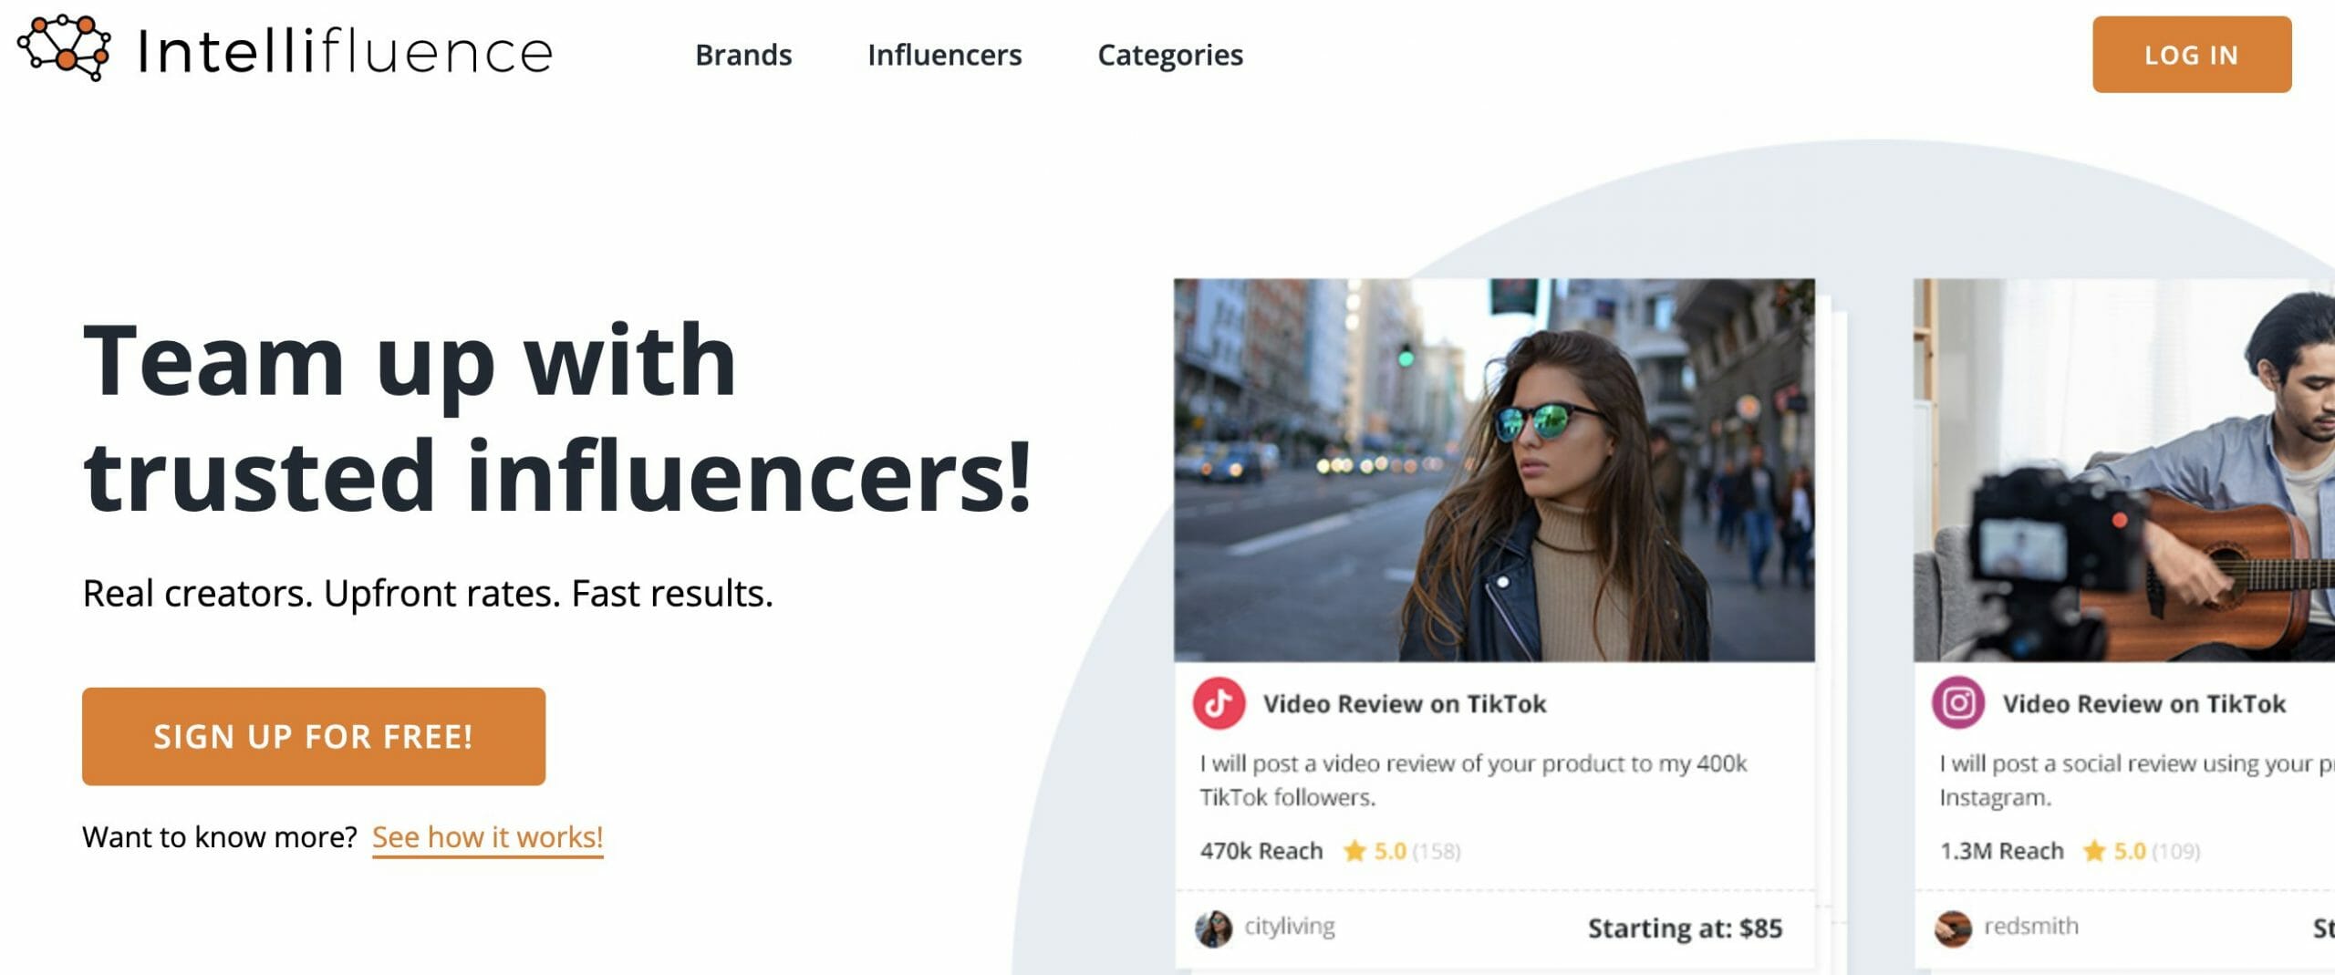
Task: Click the TikTok icon on first card
Action: (x=1219, y=703)
